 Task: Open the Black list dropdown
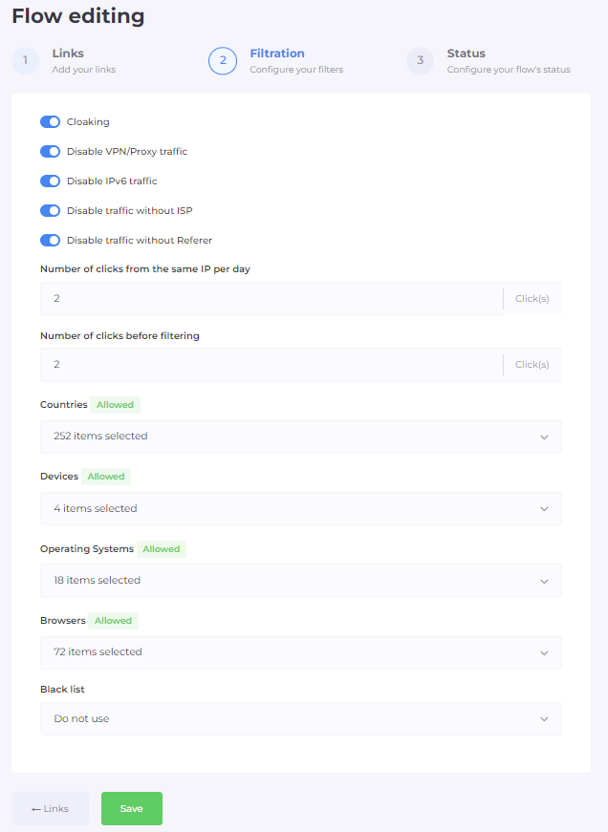300,719
